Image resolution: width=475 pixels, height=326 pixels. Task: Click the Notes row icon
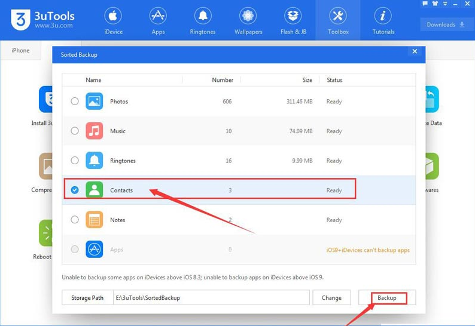coord(94,220)
